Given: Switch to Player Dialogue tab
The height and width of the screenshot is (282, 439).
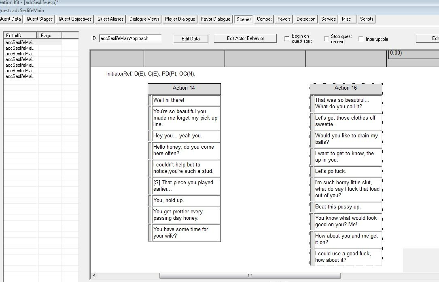Looking at the screenshot, I should pos(180,19).
